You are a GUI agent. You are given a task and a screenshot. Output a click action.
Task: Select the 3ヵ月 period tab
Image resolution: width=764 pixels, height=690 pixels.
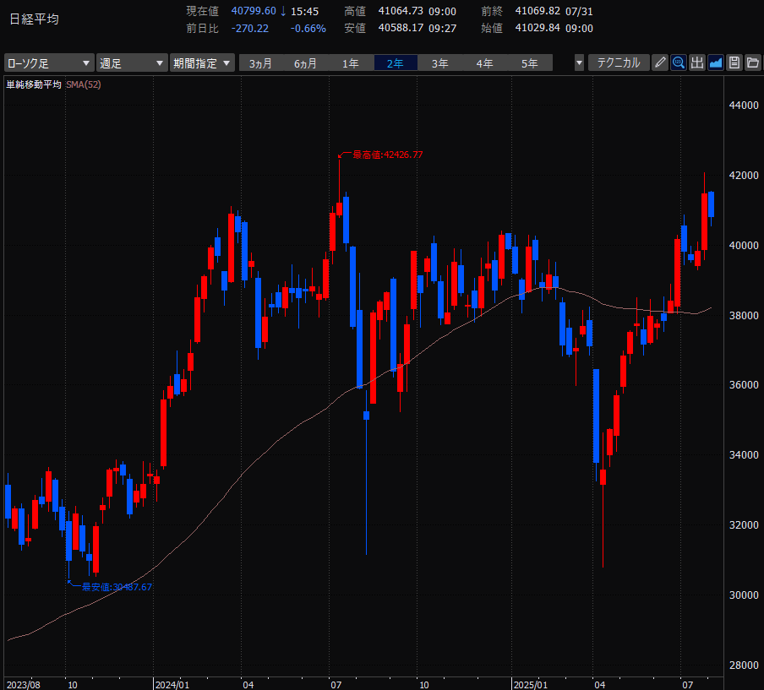pyautogui.click(x=260, y=63)
